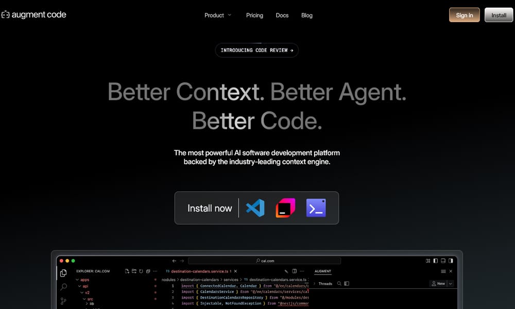Click the Sign in button
Image resolution: width=515 pixels, height=309 pixels.
pyautogui.click(x=464, y=15)
